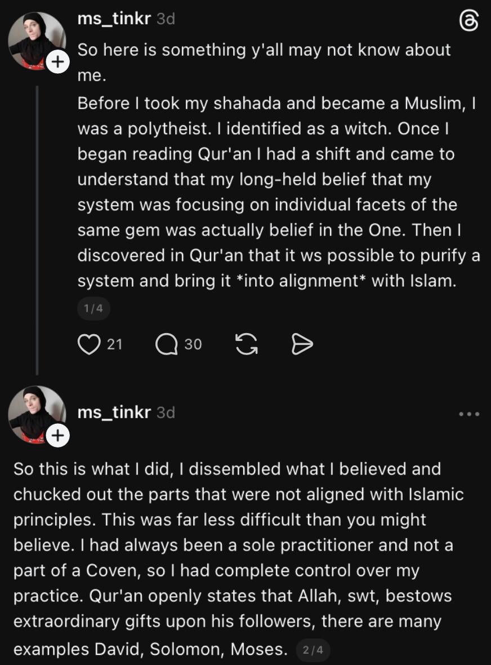Open the three-dot menu on second post
491x665 pixels.
point(470,414)
